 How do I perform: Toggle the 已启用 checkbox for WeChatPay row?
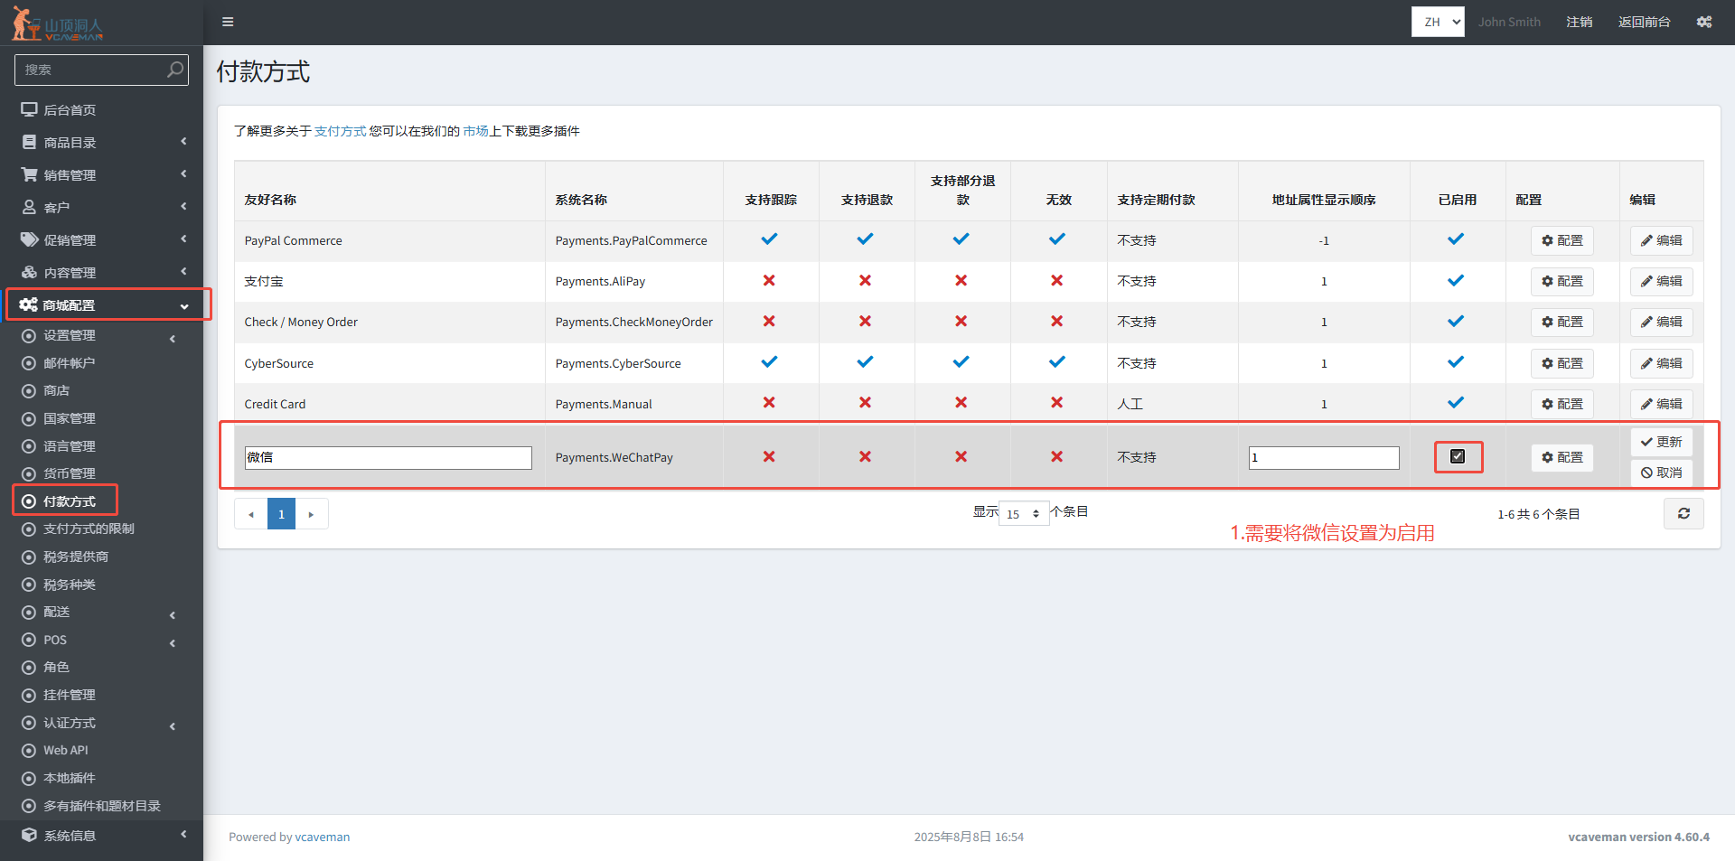click(1457, 456)
